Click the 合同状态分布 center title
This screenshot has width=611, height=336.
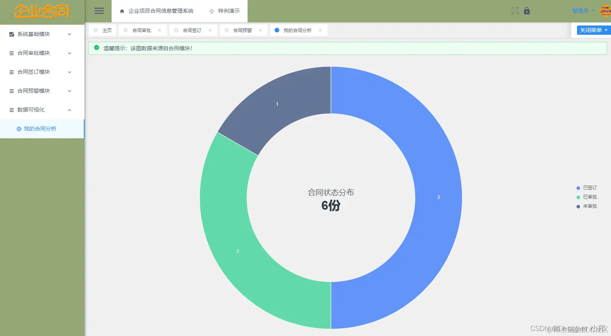[331, 192]
